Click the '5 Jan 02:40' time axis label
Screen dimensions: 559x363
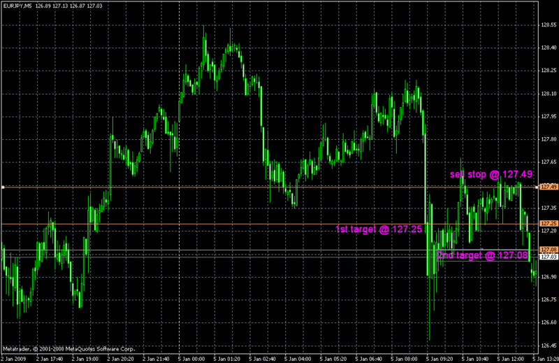(x=263, y=359)
